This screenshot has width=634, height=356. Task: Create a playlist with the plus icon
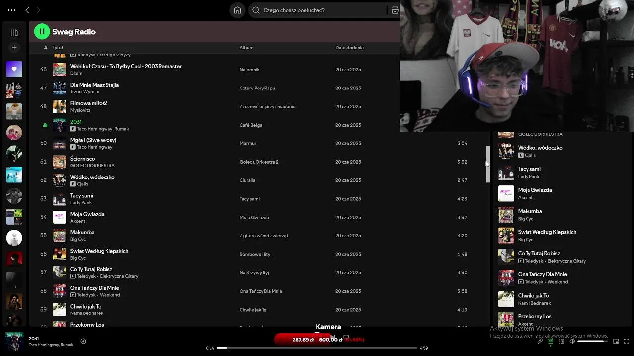14,48
